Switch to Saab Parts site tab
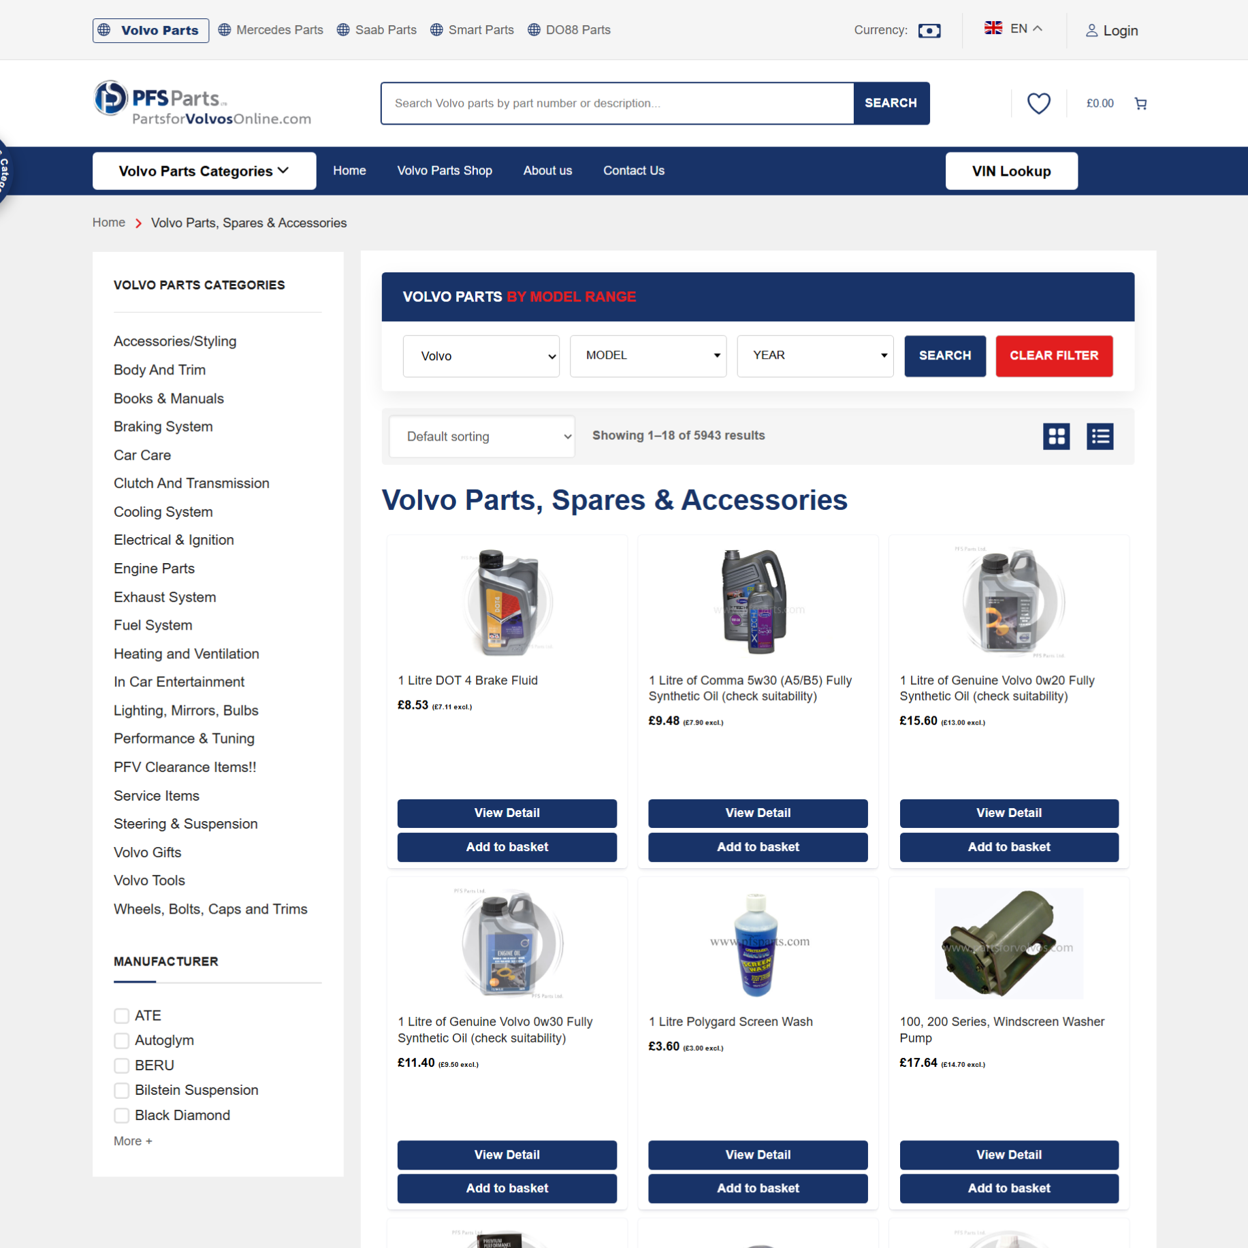 pyautogui.click(x=377, y=30)
